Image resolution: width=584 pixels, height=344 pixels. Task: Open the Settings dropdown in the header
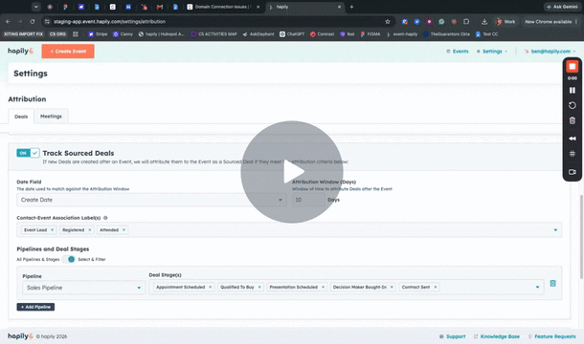(492, 52)
